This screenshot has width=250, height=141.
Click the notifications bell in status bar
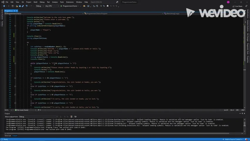coord(246,140)
